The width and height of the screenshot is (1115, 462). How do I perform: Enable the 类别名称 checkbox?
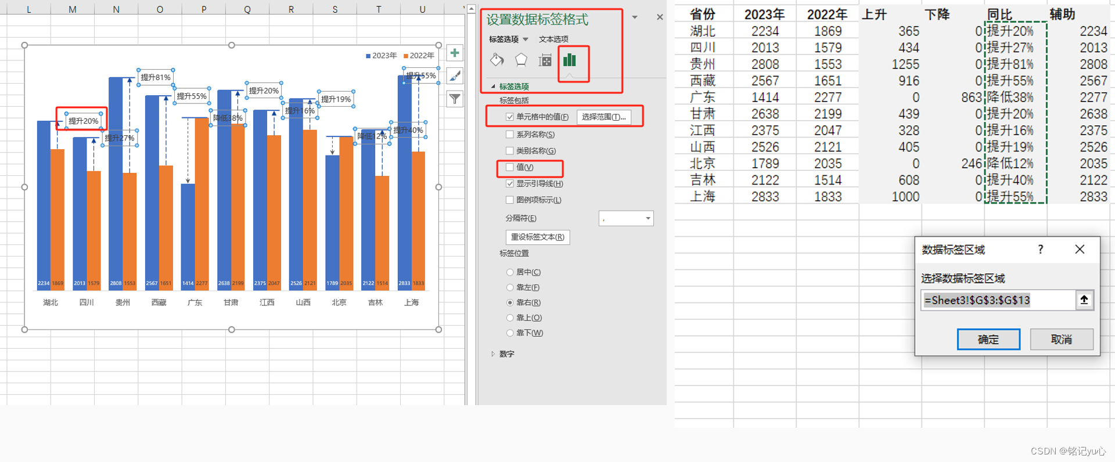pyautogui.click(x=510, y=151)
